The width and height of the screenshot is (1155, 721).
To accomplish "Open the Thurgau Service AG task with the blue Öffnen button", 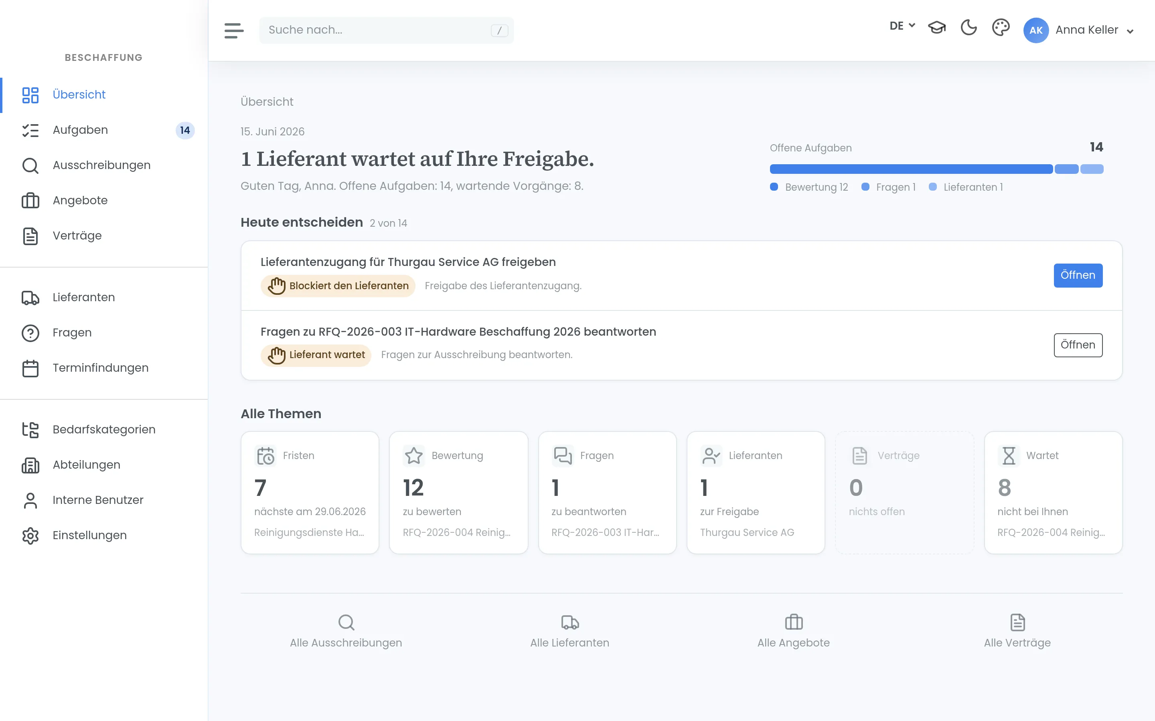I will (1078, 275).
